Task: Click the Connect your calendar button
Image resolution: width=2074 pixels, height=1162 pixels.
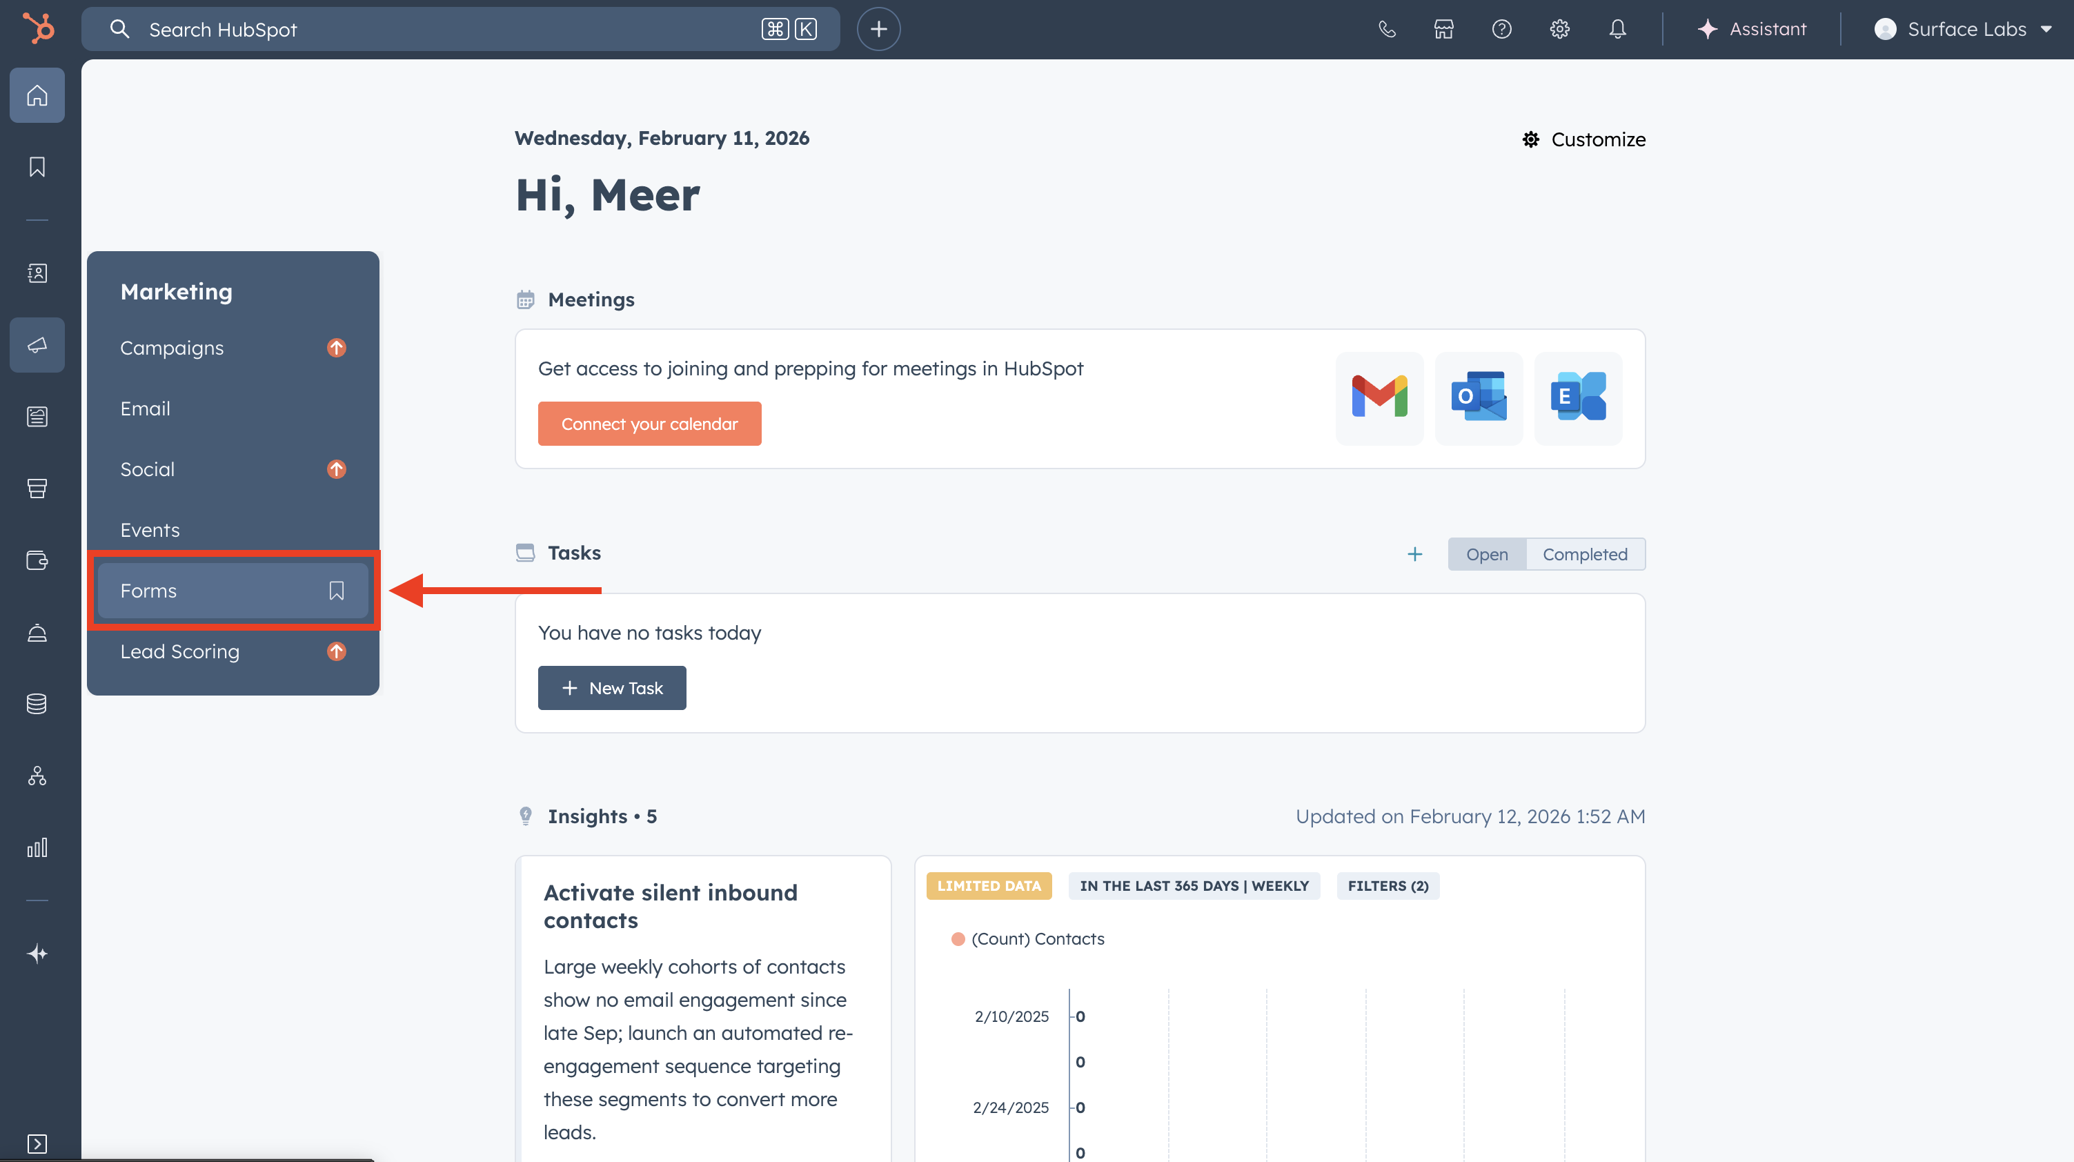Action: [x=649, y=423]
